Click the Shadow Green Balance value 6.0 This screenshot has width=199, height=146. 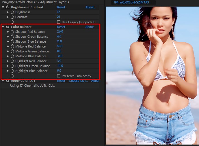click(x=59, y=37)
